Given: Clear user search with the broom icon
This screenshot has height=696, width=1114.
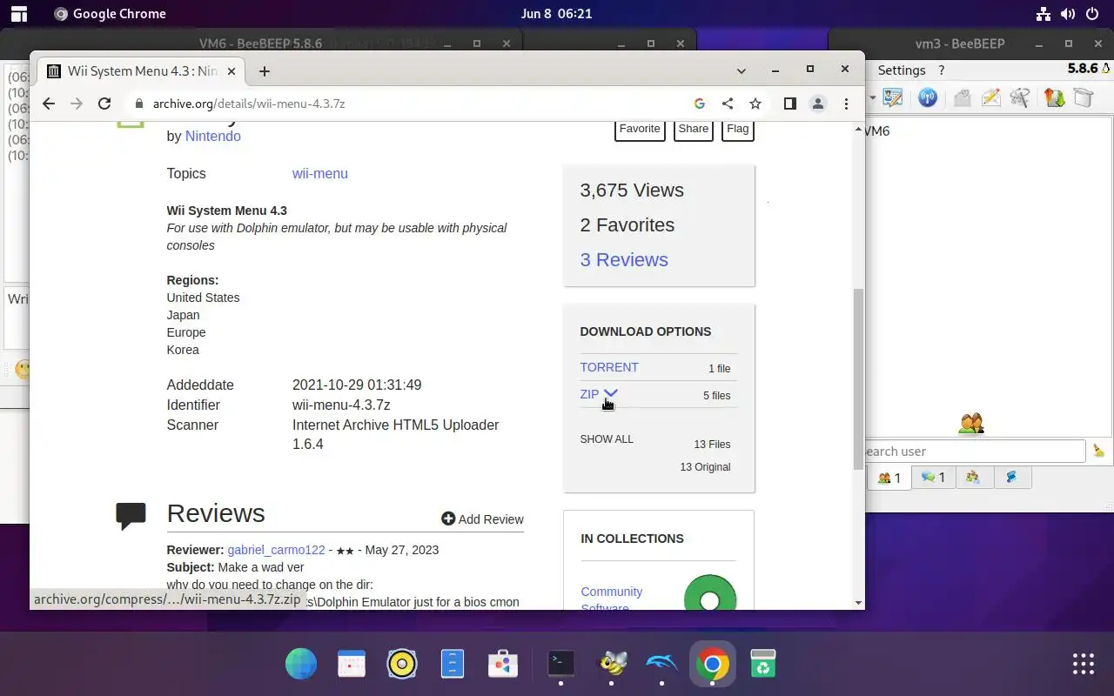Looking at the screenshot, I should 1098,451.
